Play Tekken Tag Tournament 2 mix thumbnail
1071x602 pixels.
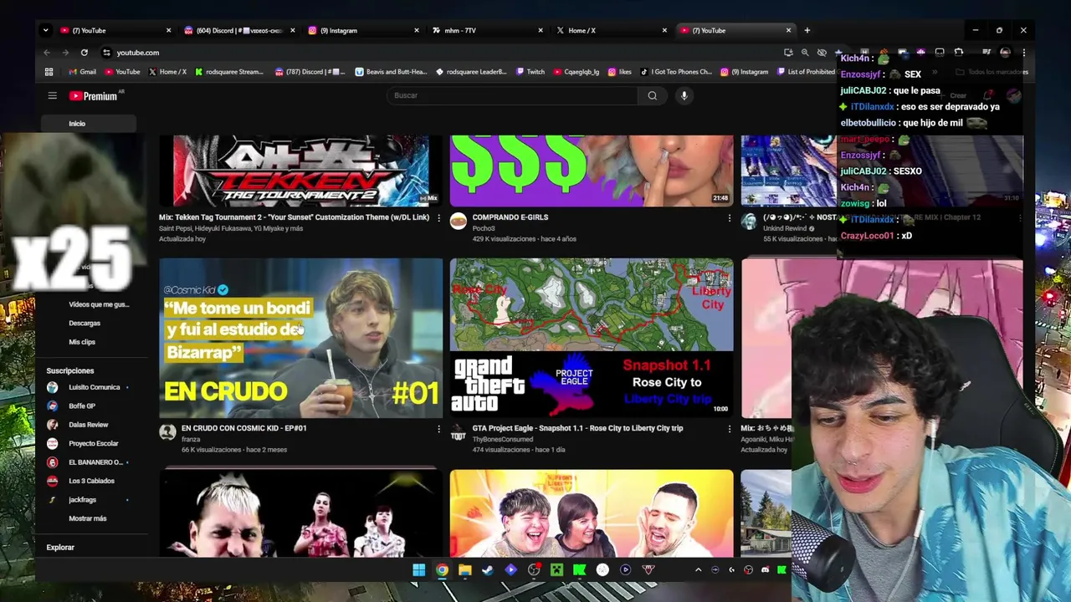(301, 171)
